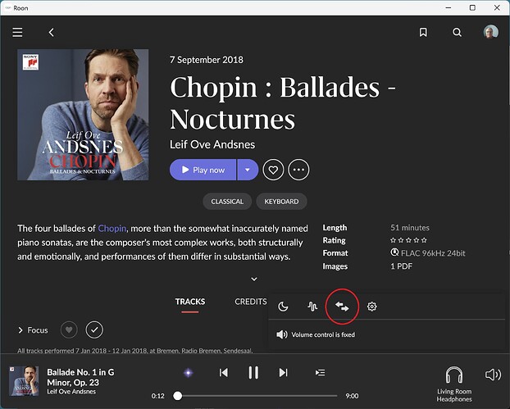This screenshot has height=409, width=510.
Task: Skip to next track
Action: pyautogui.click(x=284, y=373)
